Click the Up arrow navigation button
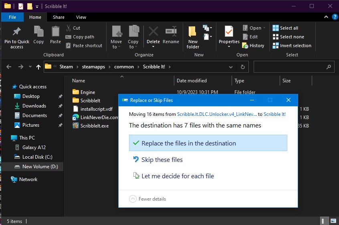The image size is (339, 225). click(x=38, y=67)
